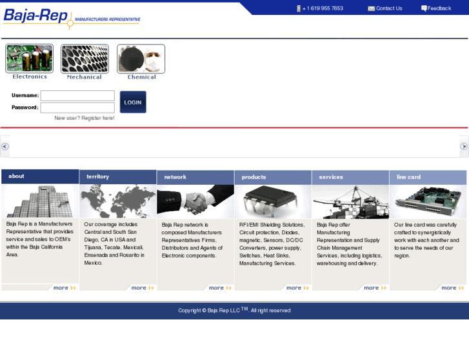Click the handshake image under network
This screenshot has height=351, width=469.
click(195, 202)
